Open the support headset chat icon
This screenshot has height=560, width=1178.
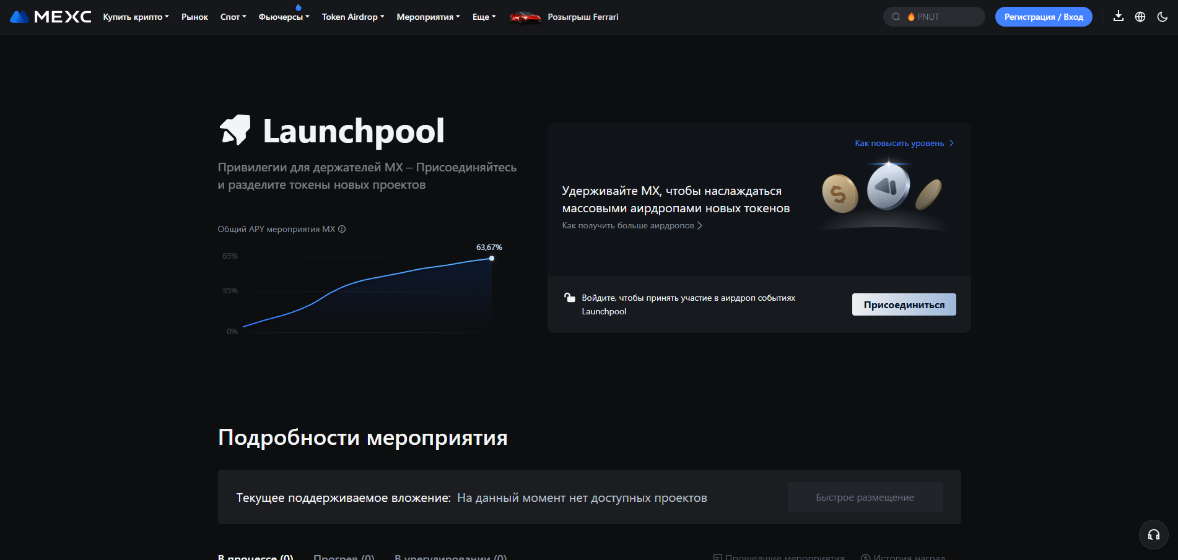point(1154,535)
